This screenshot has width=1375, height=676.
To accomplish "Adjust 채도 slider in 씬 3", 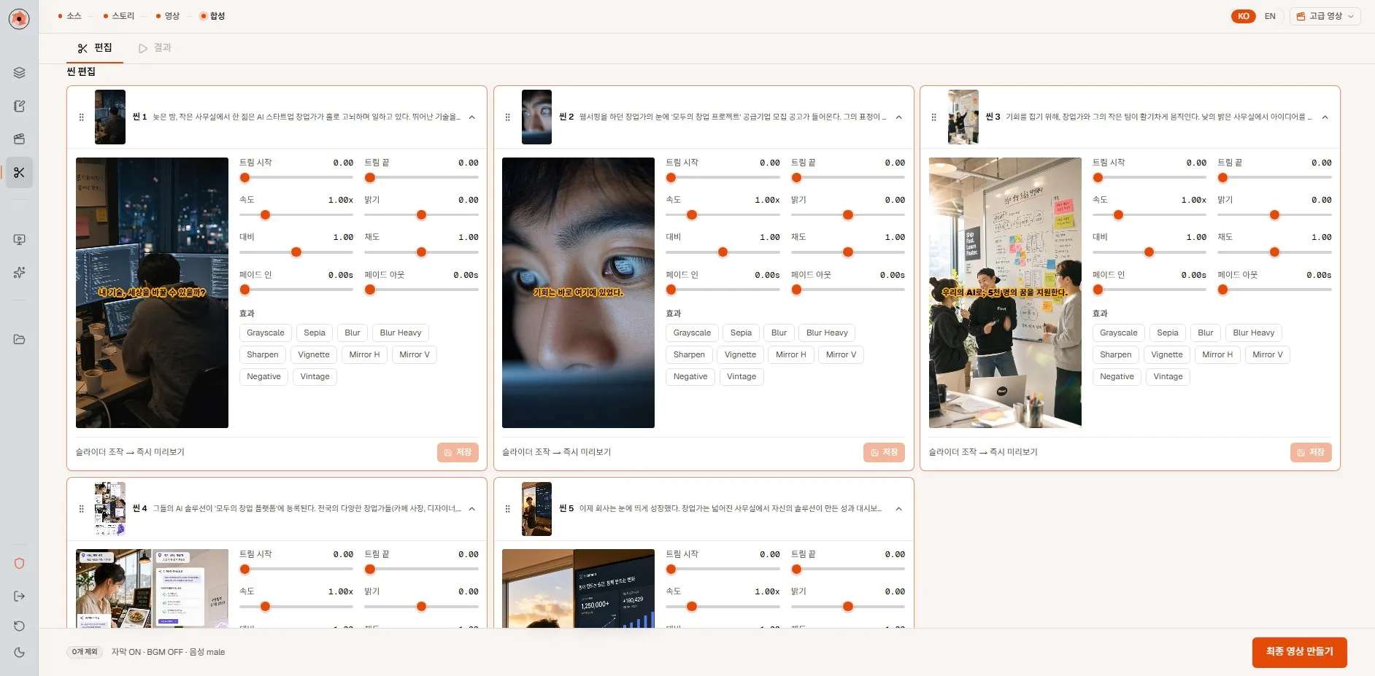I will [1274, 252].
